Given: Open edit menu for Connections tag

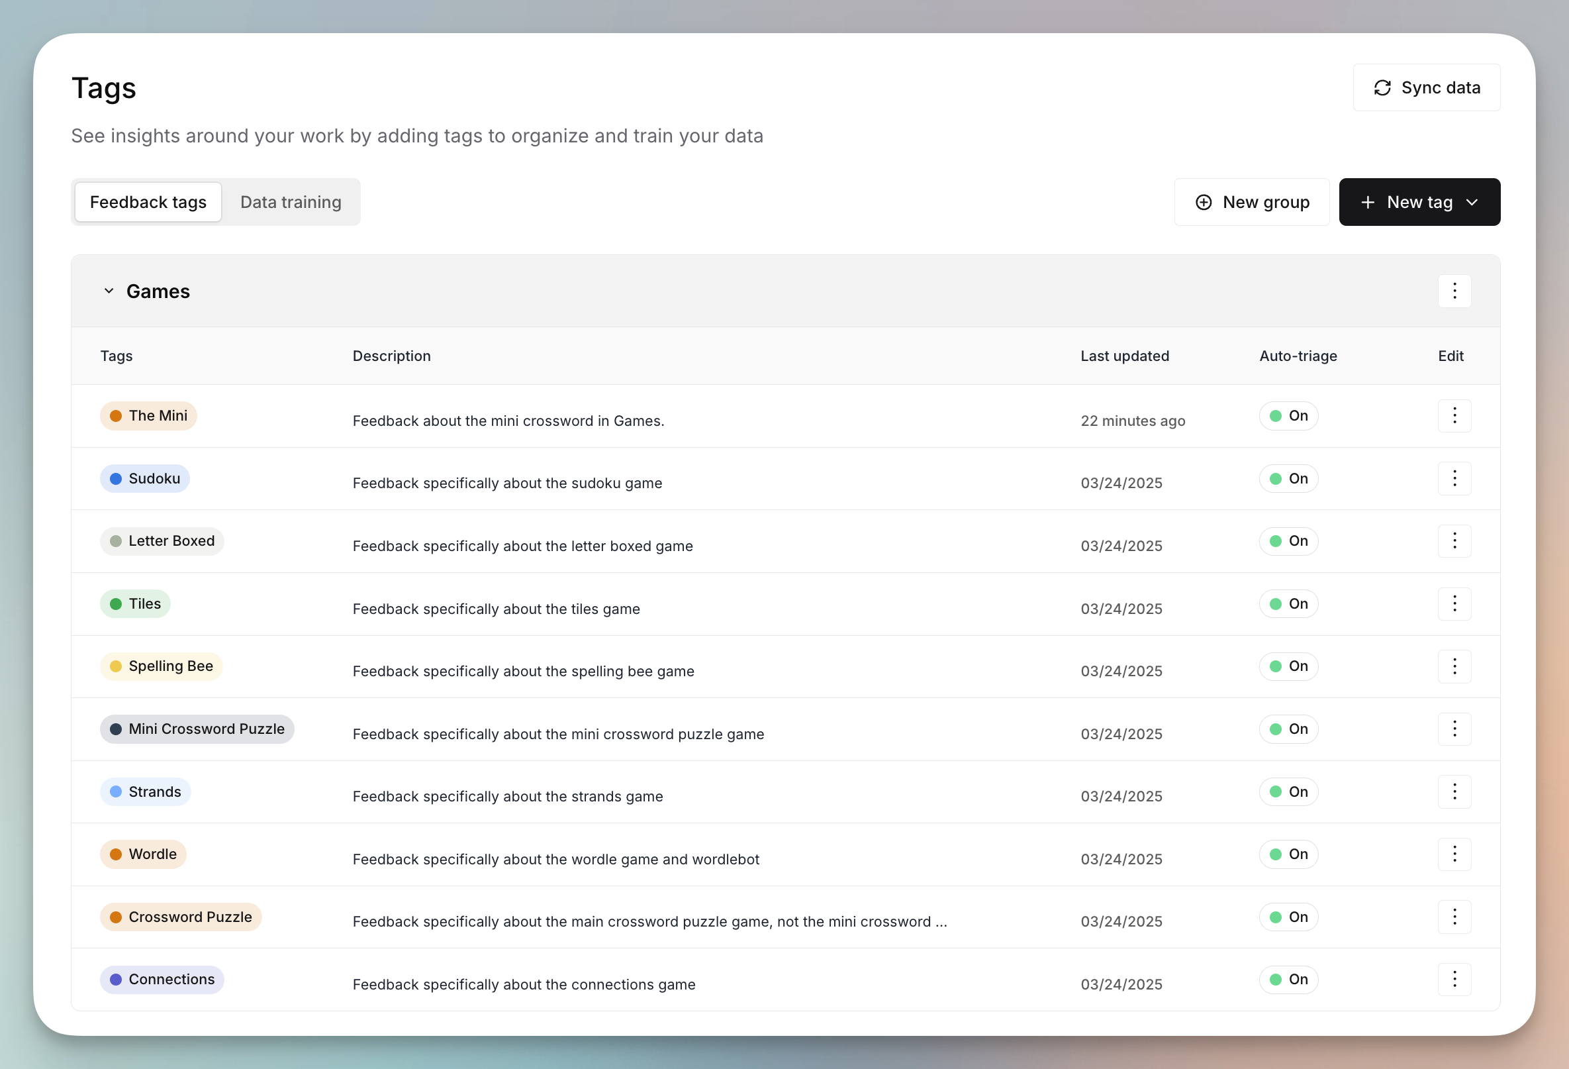Looking at the screenshot, I should (1454, 979).
